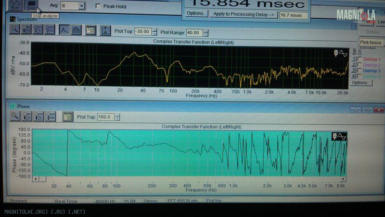This screenshot has height=217, width=385.
Task: Click the ST sine icon in Spectrum plot
Action: pyautogui.click(x=340, y=53)
